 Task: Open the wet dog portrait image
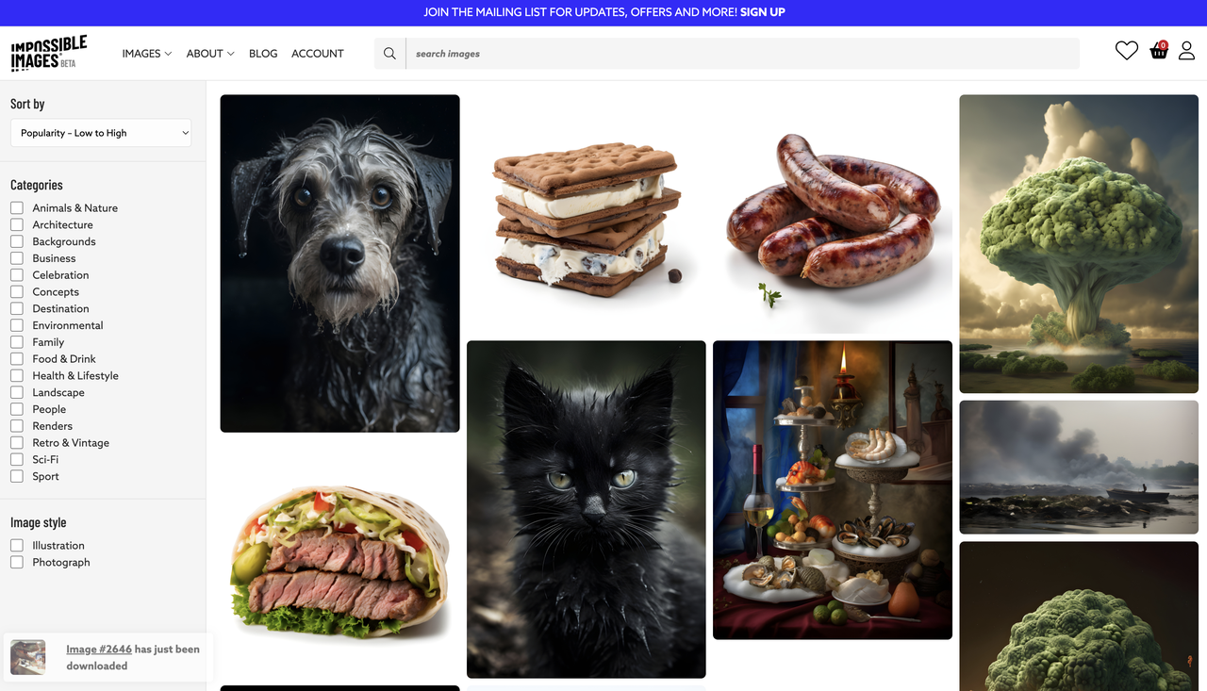click(339, 263)
